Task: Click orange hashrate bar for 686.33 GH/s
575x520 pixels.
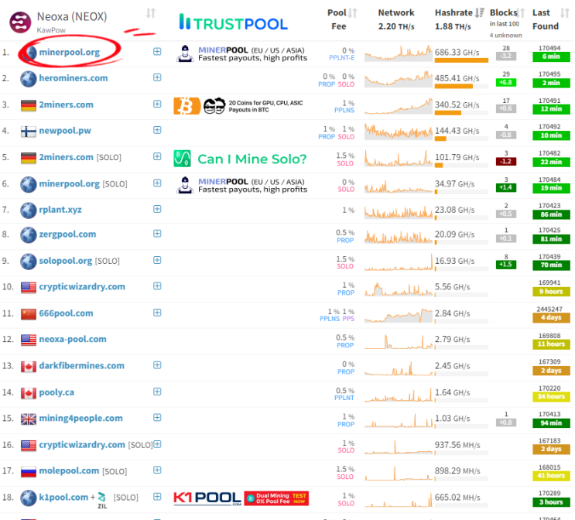Action: point(461,60)
